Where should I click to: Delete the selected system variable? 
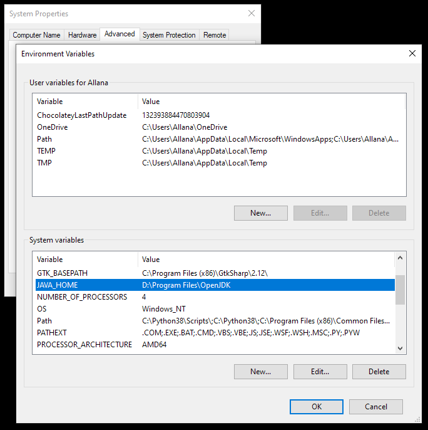[379, 372]
